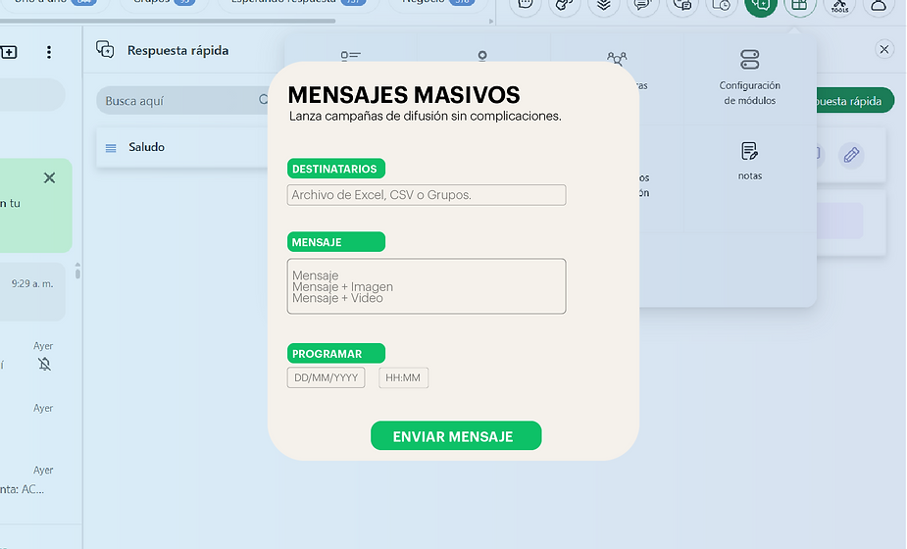Click the new chat plus icon
This screenshot has width=907, height=549.
pyautogui.click(x=9, y=52)
